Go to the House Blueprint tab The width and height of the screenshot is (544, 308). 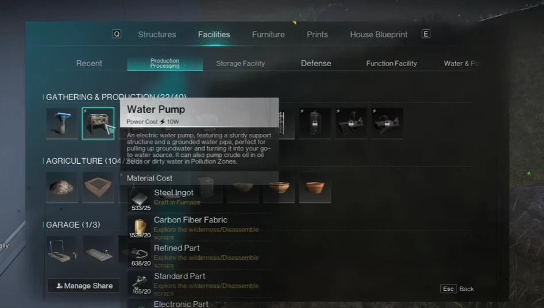[379, 34]
